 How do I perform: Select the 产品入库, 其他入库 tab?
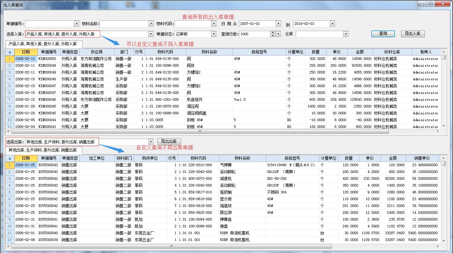[43, 44]
